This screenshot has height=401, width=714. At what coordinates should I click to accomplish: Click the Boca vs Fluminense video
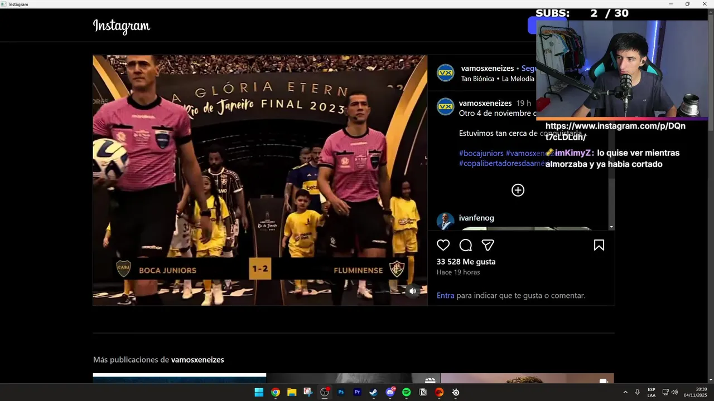click(260, 180)
